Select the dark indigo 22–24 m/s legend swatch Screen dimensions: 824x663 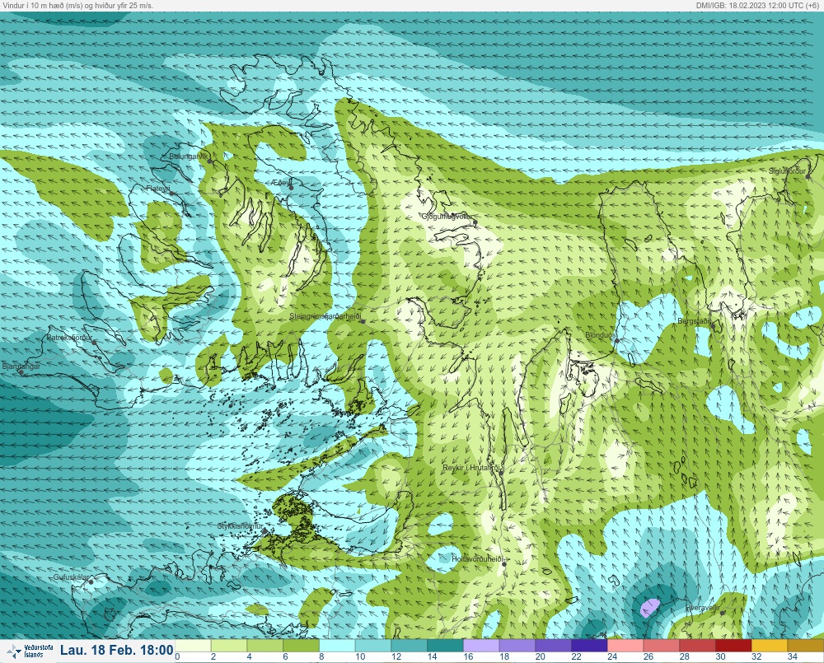point(589,645)
